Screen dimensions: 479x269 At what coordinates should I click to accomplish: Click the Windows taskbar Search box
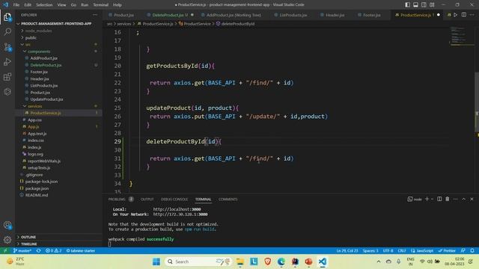pyautogui.click(x=198, y=262)
